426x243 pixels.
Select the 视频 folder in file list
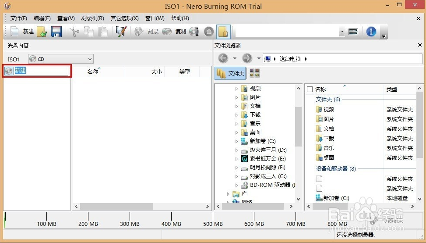coord(325,109)
